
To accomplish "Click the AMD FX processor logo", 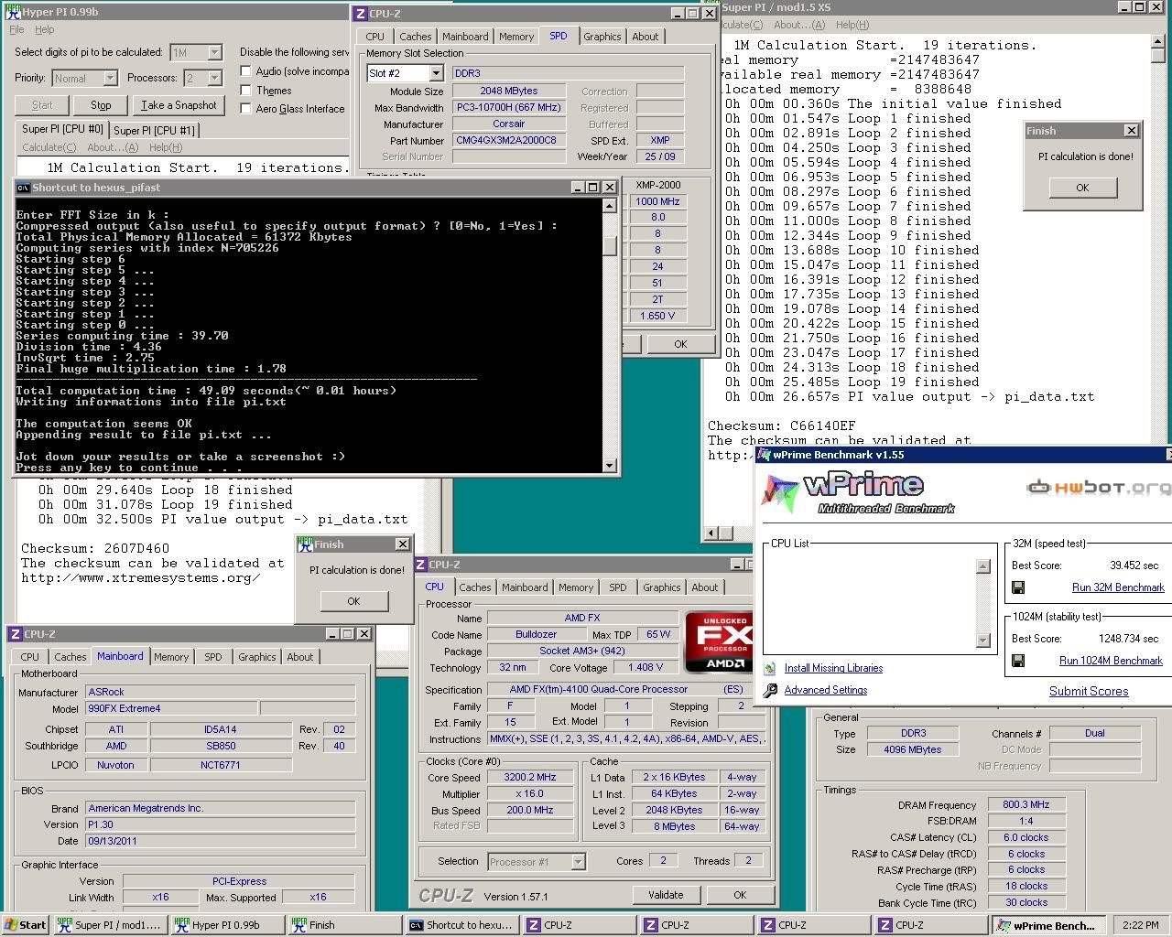I will 719,642.
